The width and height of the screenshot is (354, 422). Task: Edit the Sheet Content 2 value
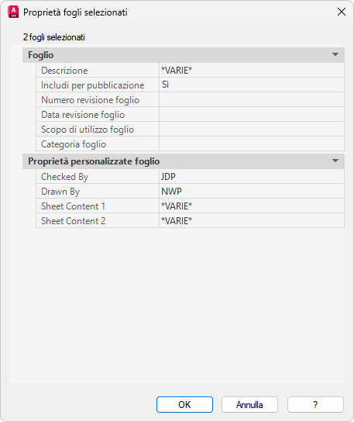(x=252, y=221)
